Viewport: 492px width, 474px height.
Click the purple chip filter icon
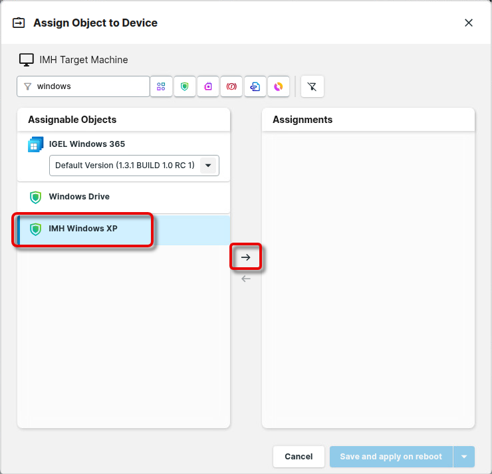tap(208, 86)
